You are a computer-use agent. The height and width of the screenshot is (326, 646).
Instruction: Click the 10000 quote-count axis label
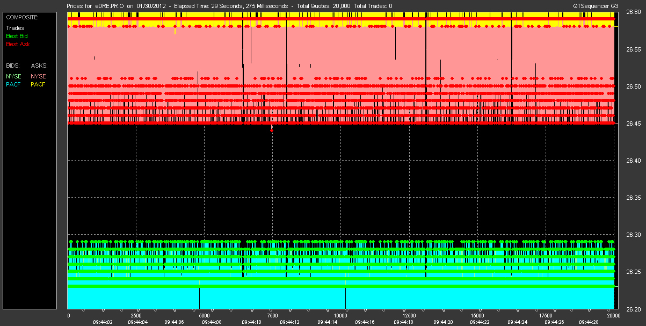tap(341, 316)
